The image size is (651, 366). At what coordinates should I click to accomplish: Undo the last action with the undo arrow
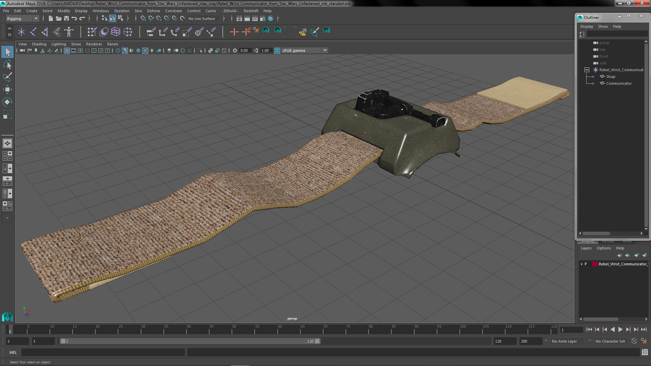(x=74, y=18)
